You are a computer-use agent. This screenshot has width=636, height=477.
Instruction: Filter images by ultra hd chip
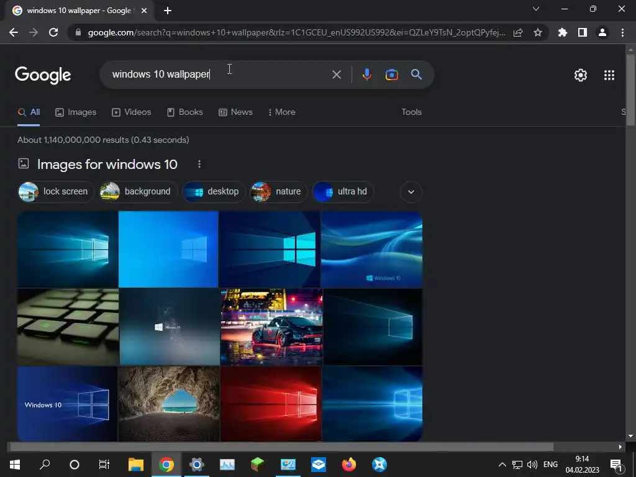[343, 191]
